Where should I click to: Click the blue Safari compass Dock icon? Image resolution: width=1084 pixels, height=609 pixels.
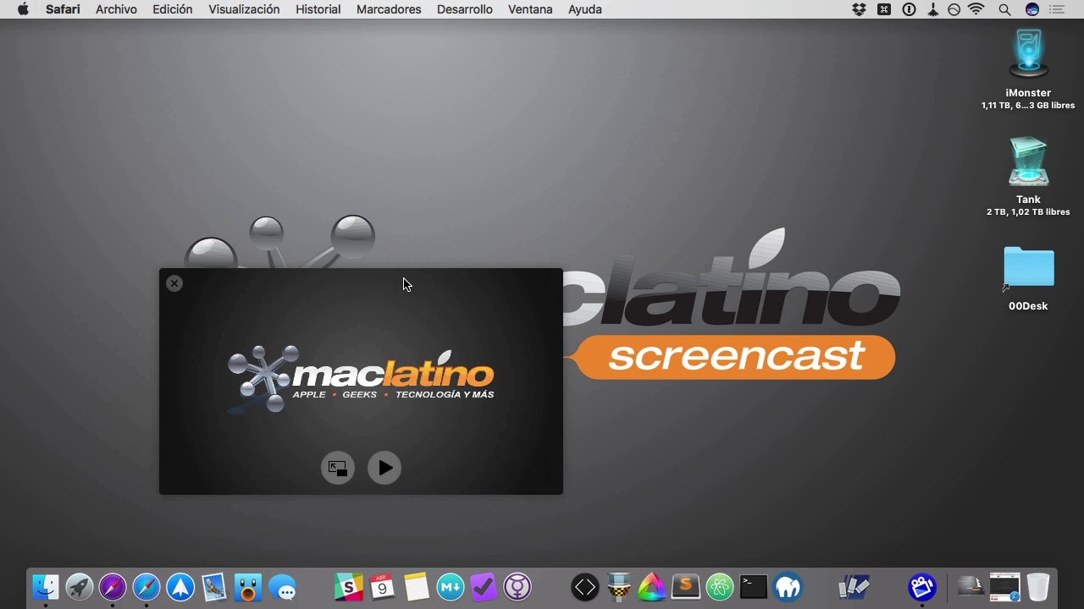coord(147,586)
